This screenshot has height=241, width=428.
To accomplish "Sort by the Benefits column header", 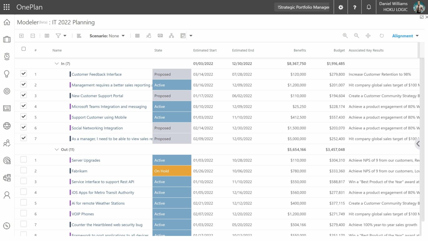I will [300, 50].
